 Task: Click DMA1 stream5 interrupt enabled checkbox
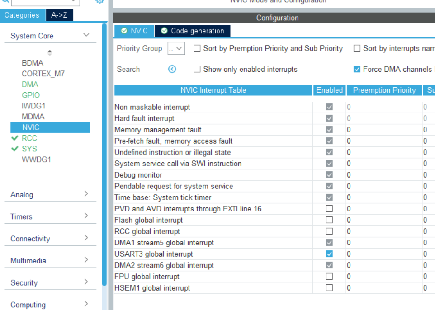point(329,243)
